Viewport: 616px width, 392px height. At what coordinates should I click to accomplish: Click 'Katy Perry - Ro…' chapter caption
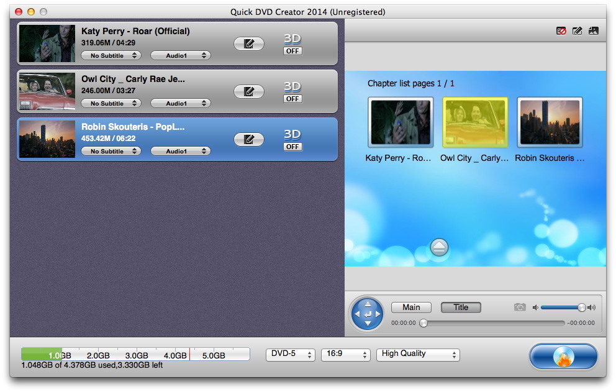398,158
